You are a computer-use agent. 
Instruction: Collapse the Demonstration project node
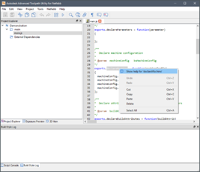(3, 26)
